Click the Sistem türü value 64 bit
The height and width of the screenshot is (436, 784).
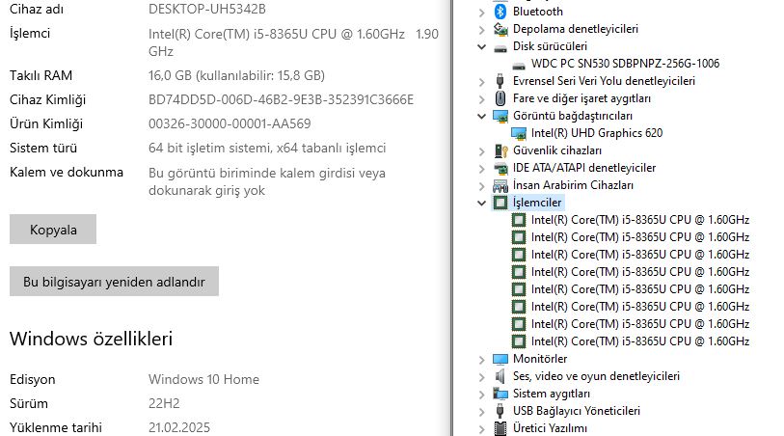267,148
